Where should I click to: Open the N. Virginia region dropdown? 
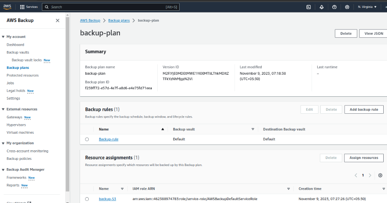pos(367,7)
